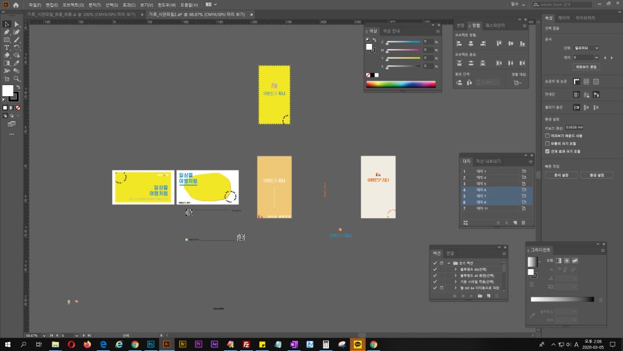Select the Rotate tool
623x351 pixels.
point(17,47)
